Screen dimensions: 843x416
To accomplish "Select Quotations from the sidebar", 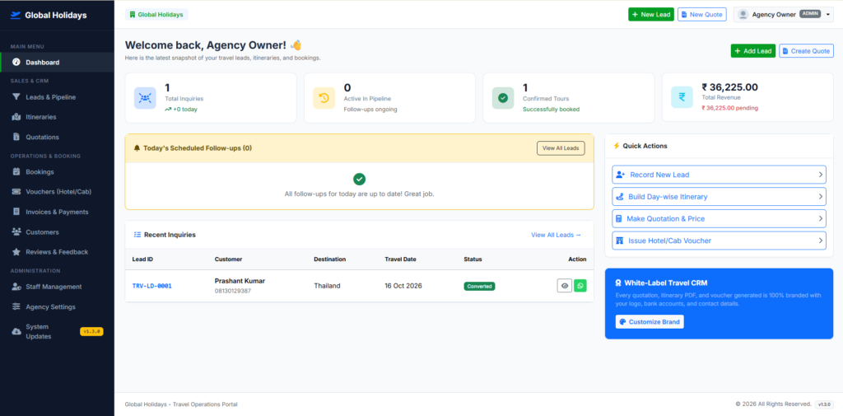I will pyautogui.click(x=57, y=137).
